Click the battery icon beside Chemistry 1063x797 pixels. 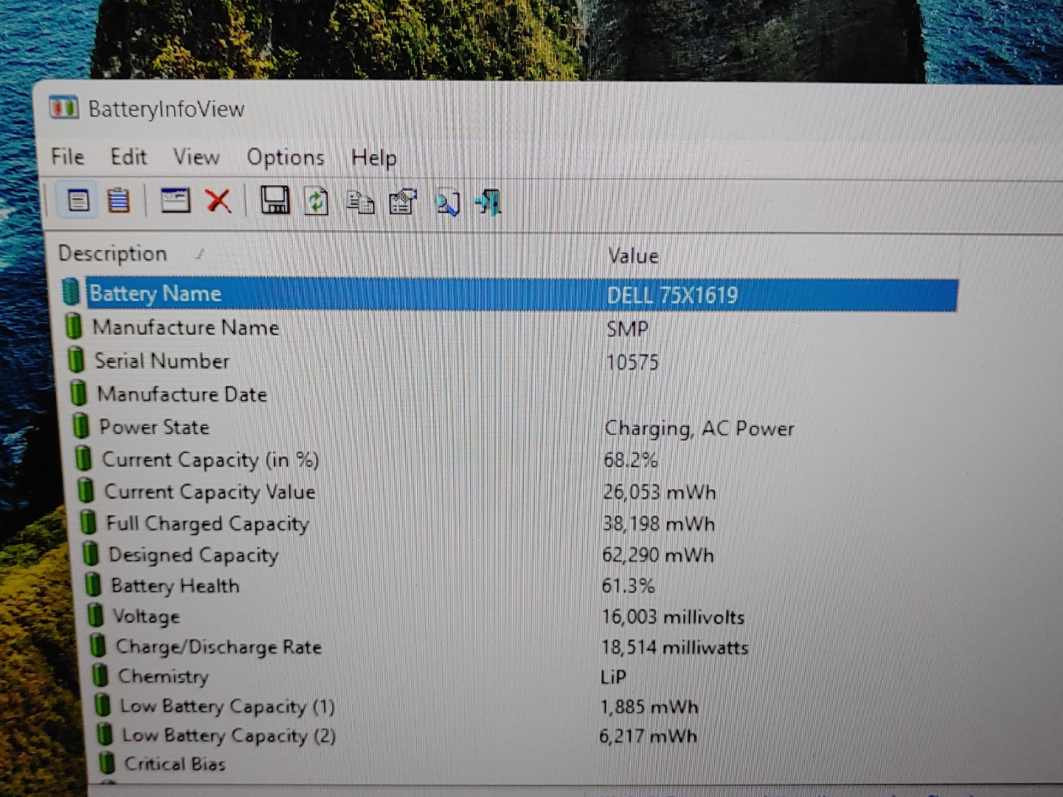98,675
